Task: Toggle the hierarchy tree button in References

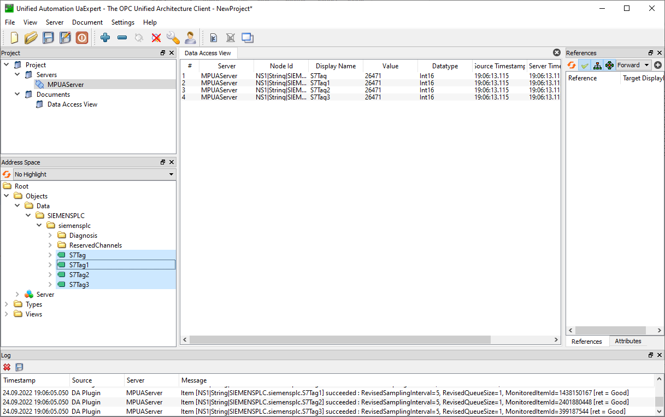Action: pyautogui.click(x=597, y=65)
